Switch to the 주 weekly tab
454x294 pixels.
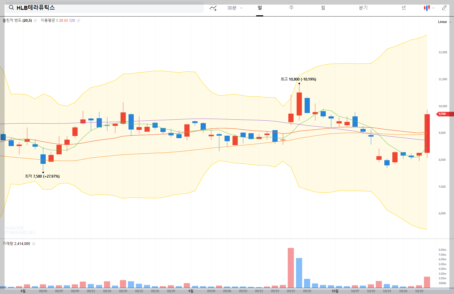291,8
